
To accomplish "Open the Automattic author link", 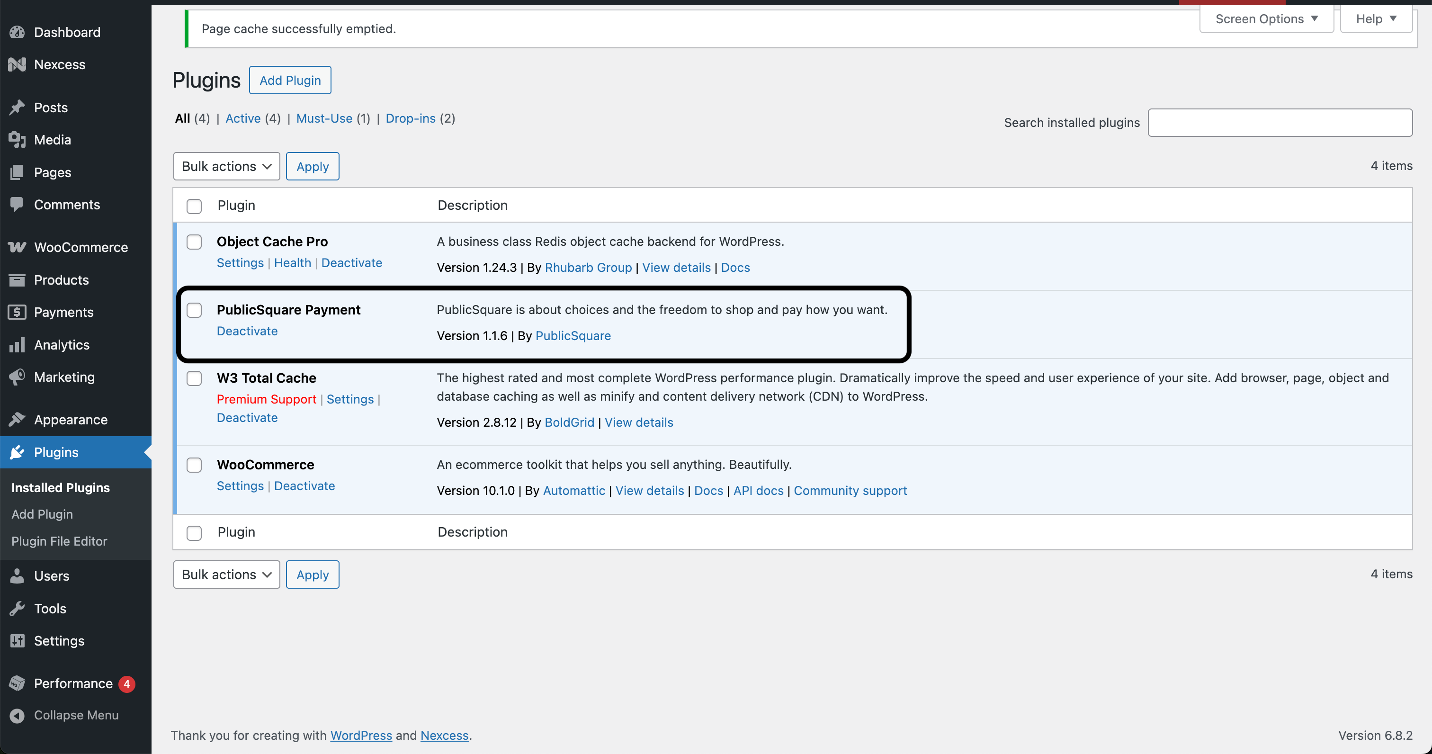I will (x=573, y=491).
